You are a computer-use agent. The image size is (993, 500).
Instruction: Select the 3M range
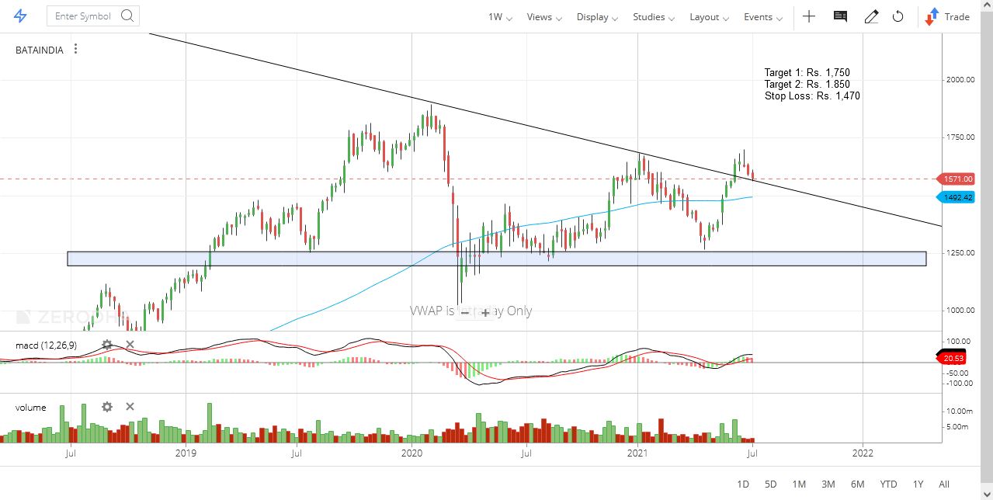point(828,484)
